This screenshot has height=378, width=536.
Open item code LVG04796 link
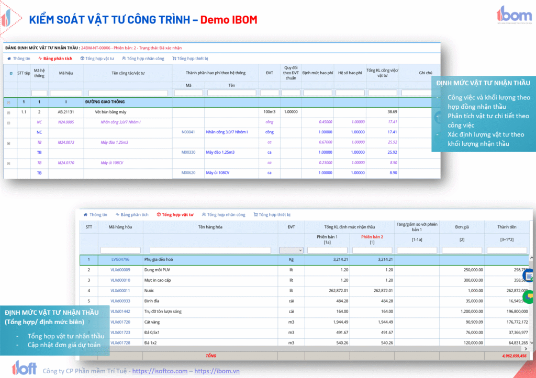tap(120, 259)
